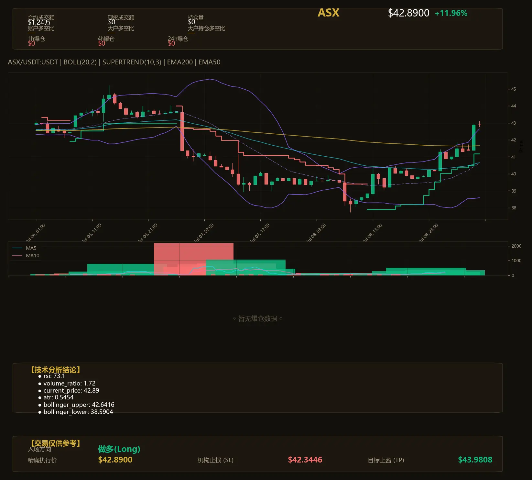Viewport: 532px width, 480px height.
Task: Click the $42.8900 execution price value
Action: pyautogui.click(x=115, y=460)
